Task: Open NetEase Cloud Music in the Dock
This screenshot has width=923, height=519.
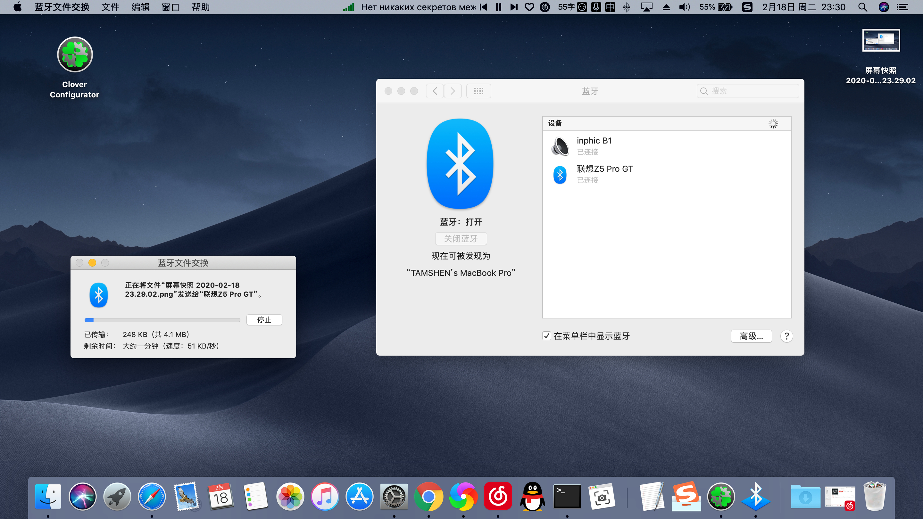Action: coord(498,497)
